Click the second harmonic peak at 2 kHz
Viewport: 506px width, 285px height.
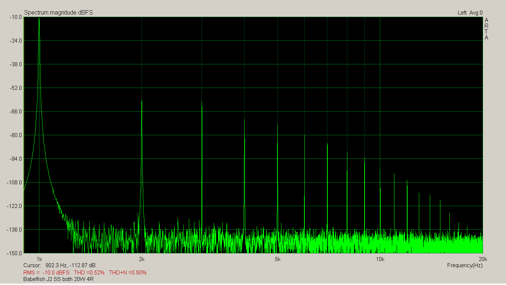[142, 101]
